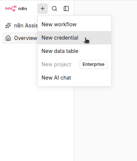
Task: Click the n8n Assistant sparkle icon
Action: (x=8, y=26)
